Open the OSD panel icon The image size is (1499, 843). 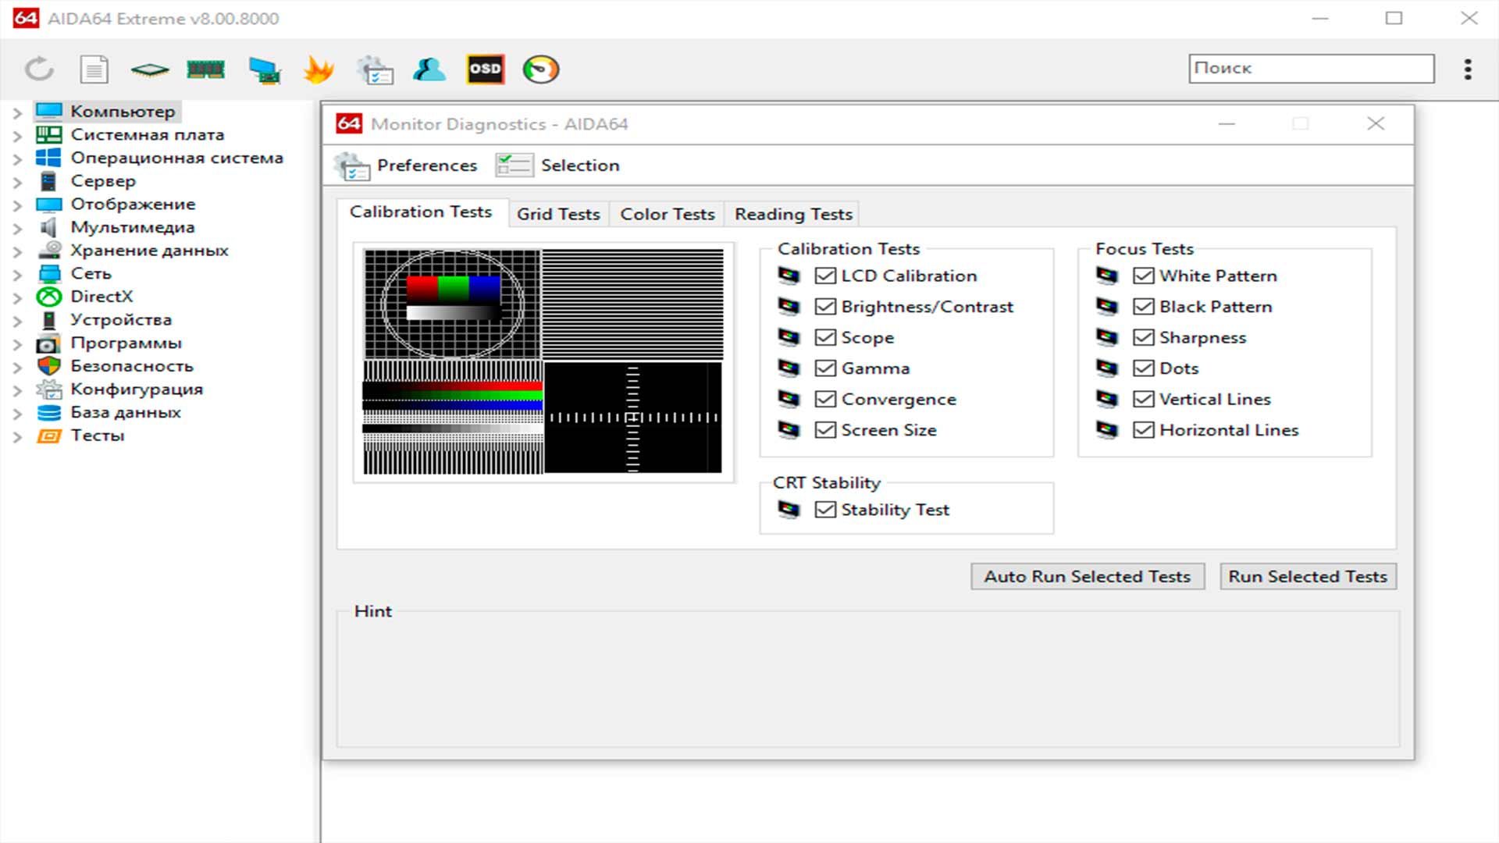[485, 69]
